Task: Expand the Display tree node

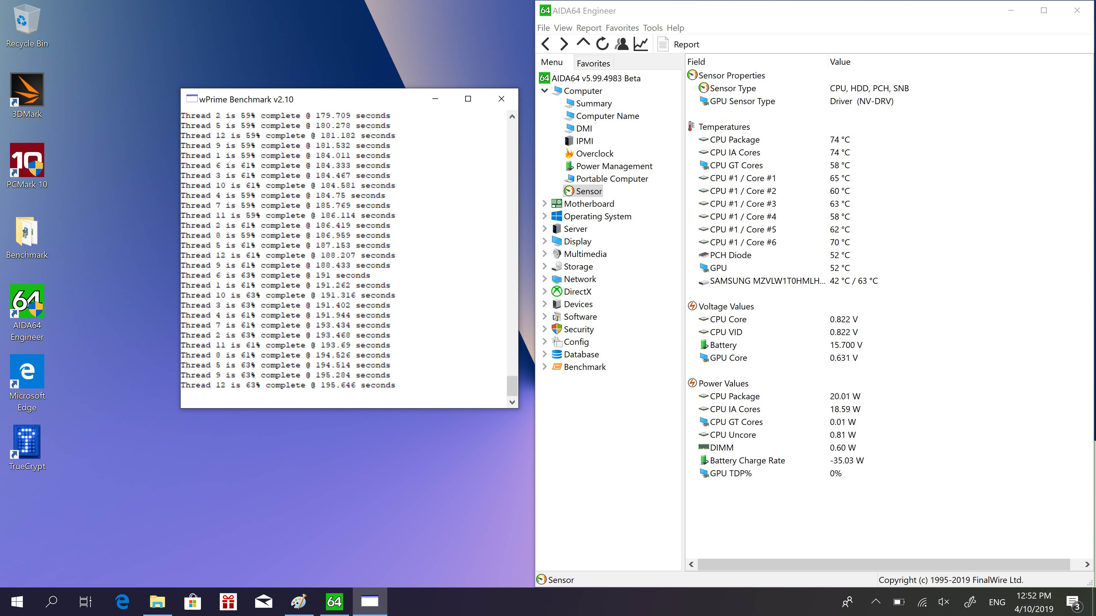Action: pyautogui.click(x=544, y=241)
